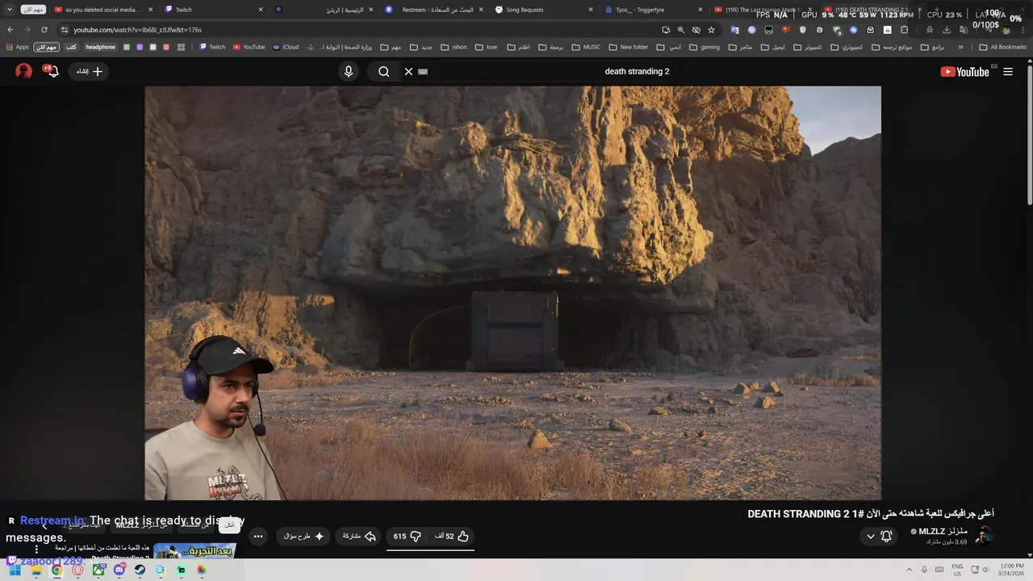Open the MUSIC bookmarks folder
This screenshot has height=581, width=1033.
[586, 47]
